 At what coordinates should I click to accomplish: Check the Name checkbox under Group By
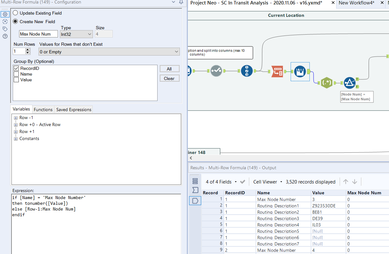pyautogui.click(x=16, y=74)
